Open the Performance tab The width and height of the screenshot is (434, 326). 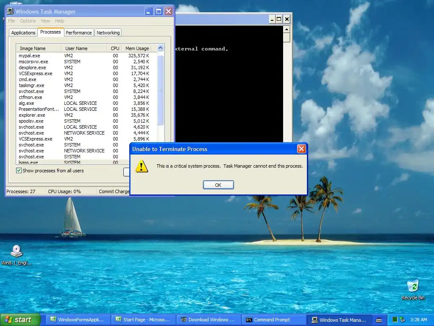78,33
